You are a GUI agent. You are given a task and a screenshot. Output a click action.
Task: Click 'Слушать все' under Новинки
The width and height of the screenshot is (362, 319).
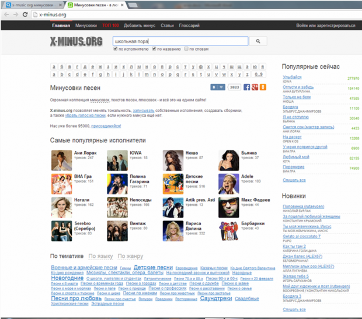point(294,309)
